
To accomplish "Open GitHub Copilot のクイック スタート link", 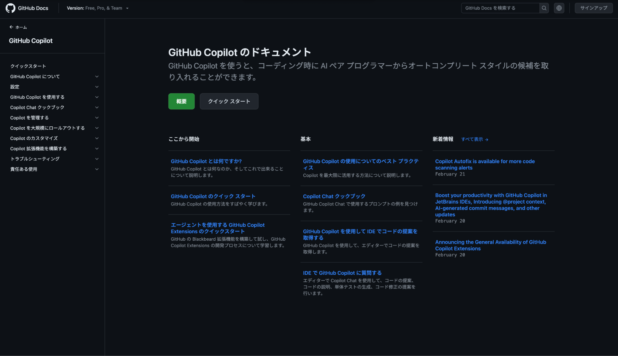I will pyautogui.click(x=213, y=196).
